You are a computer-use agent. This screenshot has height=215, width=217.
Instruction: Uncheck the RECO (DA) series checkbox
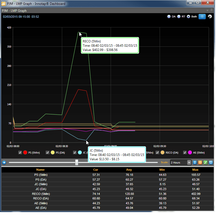157,153
